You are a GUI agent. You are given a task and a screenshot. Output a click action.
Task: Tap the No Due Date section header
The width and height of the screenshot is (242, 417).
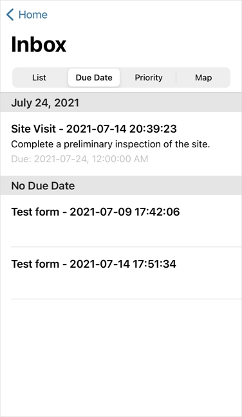point(121,185)
